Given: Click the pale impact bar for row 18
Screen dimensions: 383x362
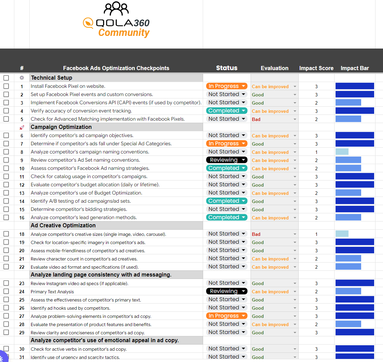Looking at the screenshot, I should coord(342,233).
